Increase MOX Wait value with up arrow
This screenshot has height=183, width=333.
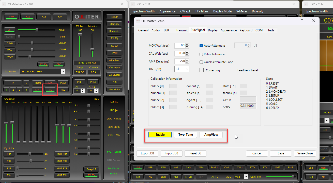coord(187,45)
